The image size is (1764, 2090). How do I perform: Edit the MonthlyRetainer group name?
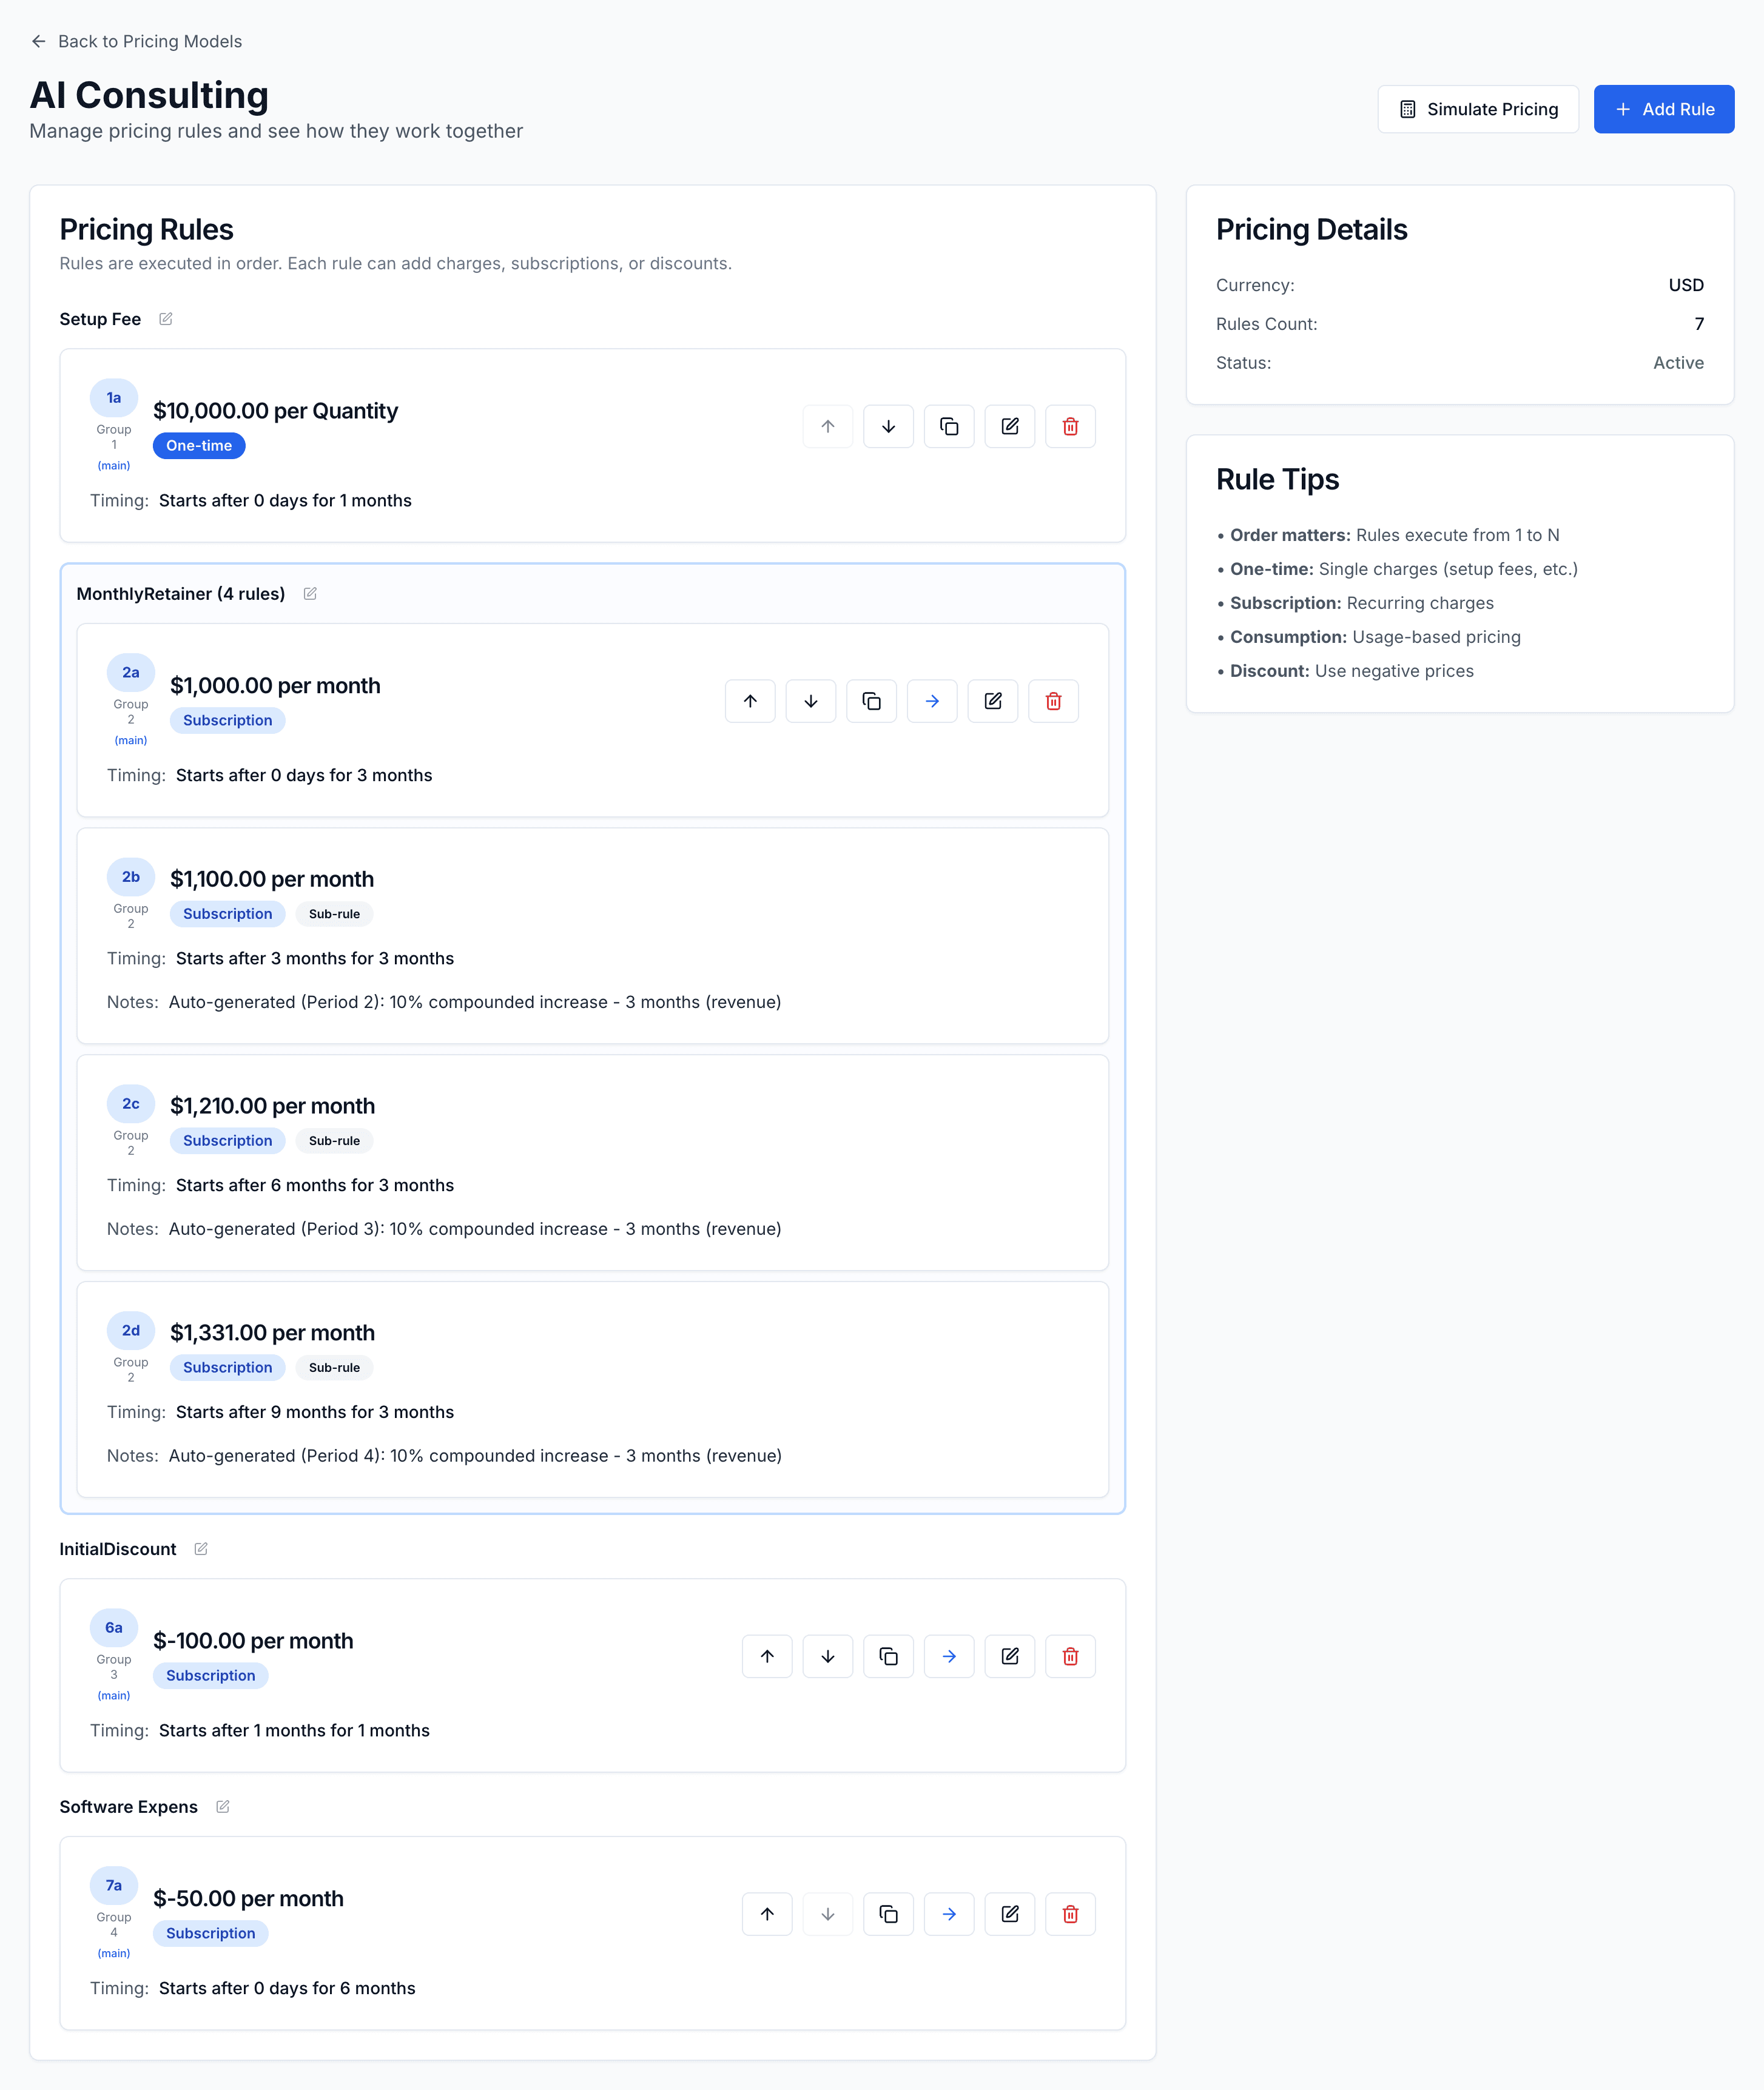pos(310,593)
